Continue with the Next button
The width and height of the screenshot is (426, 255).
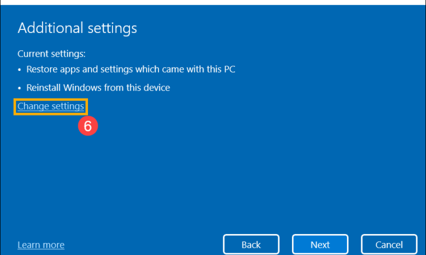click(320, 244)
